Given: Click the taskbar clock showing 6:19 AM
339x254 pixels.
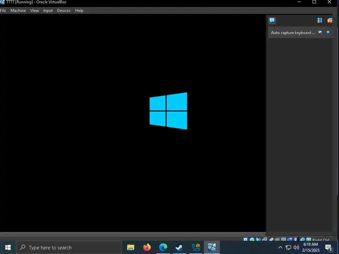Looking at the screenshot, I should [311, 247].
